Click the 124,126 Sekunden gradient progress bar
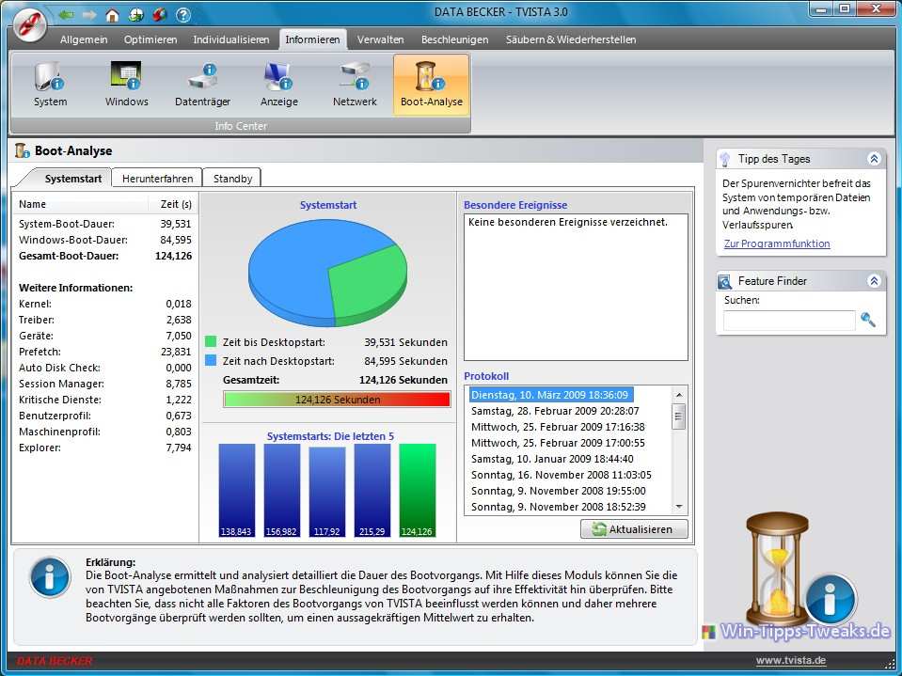Image resolution: width=902 pixels, height=676 pixels. [337, 400]
